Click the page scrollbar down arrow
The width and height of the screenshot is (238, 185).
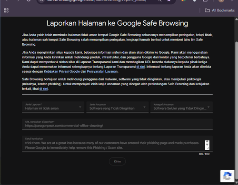point(237,183)
